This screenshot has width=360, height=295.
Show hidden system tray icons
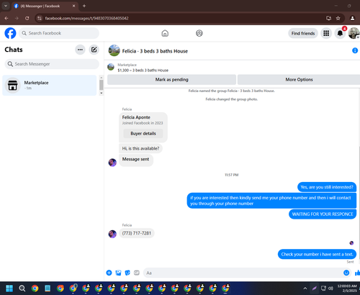coord(305,289)
